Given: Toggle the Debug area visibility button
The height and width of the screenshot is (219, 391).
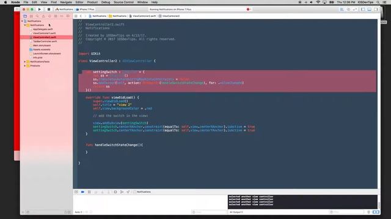Looking at the screenshot, I should (370, 10).
